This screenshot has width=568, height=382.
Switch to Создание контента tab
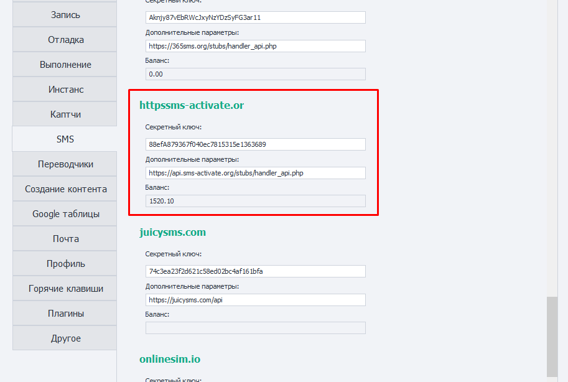click(x=65, y=189)
